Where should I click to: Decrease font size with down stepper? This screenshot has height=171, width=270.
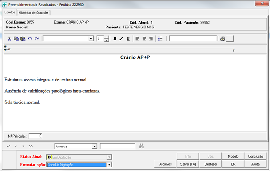pyautogui.click(x=106, y=40)
